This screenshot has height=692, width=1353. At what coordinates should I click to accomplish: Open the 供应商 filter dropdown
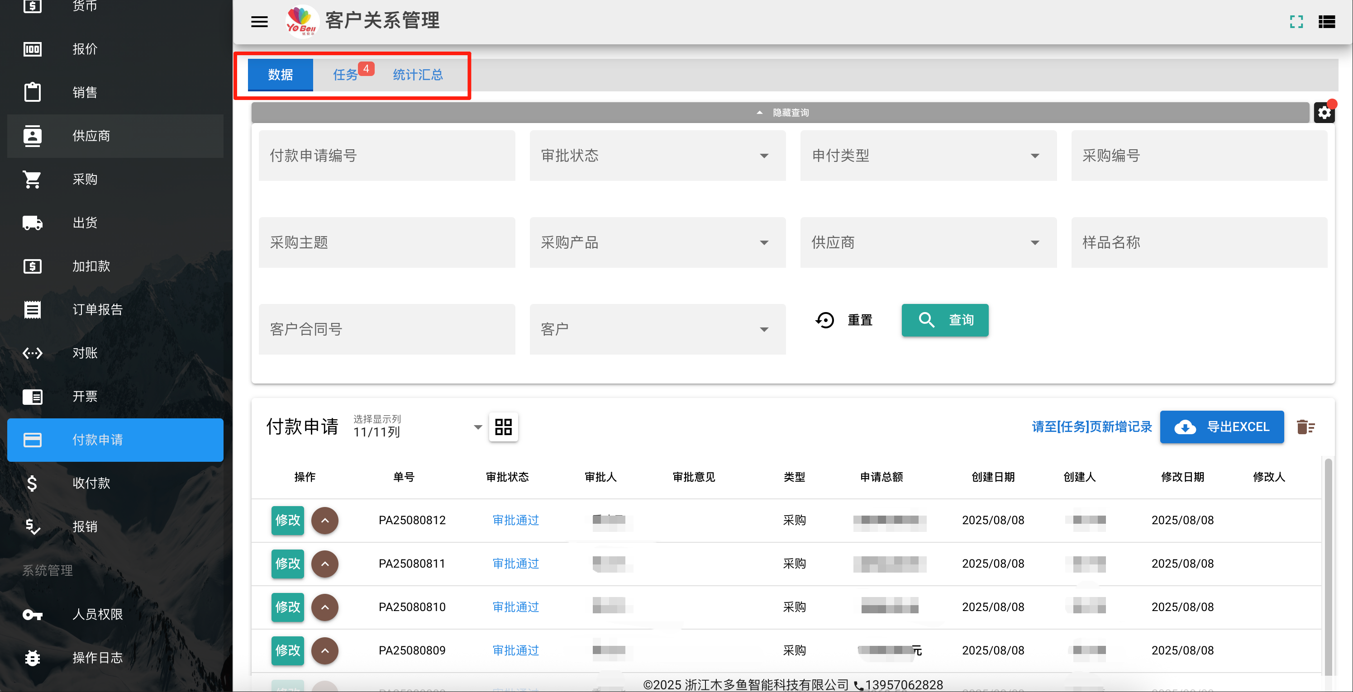pos(928,242)
